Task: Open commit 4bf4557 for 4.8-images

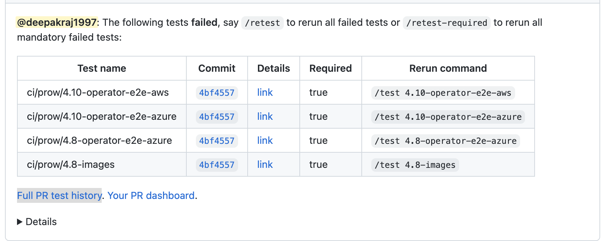Action: 216,165
